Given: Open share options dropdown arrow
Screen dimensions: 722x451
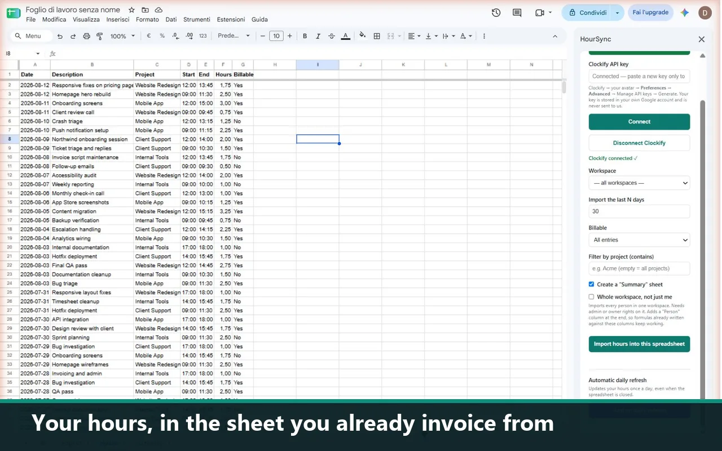Looking at the screenshot, I should (x=618, y=12).
